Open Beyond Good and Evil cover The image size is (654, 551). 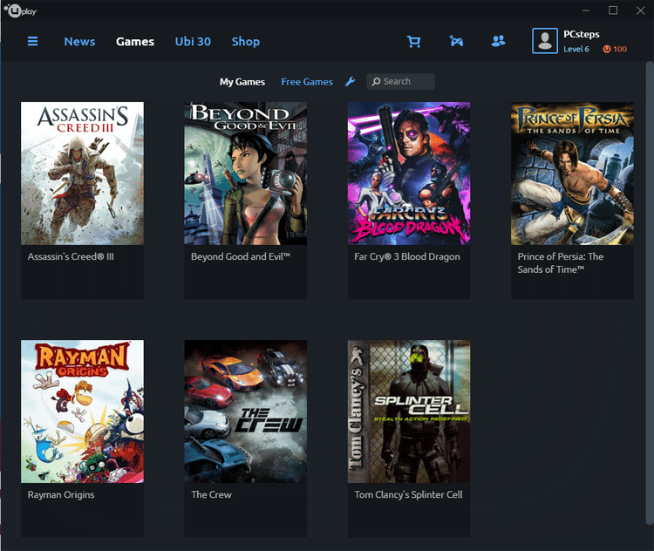click(x=246, y=173)
